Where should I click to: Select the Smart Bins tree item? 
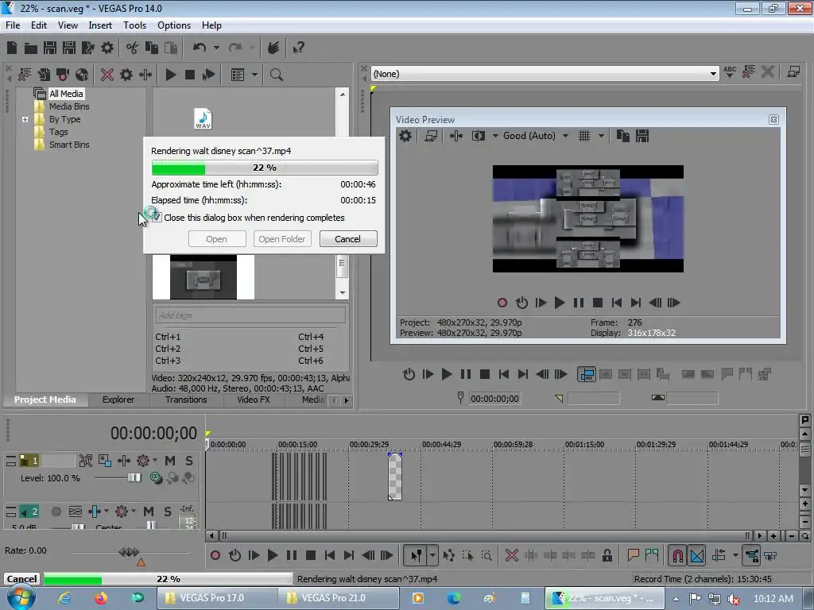tap(69, 145)
